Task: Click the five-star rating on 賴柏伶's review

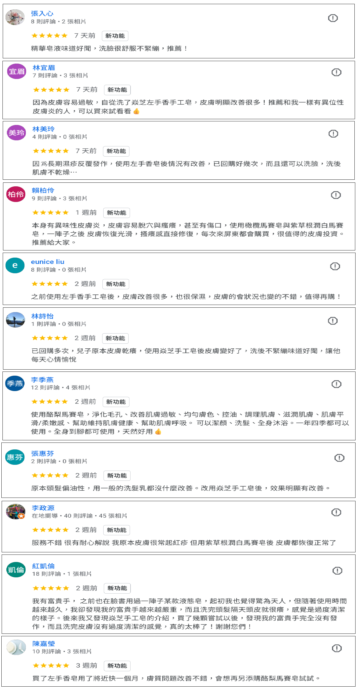Action: click(x=50, y=212)
